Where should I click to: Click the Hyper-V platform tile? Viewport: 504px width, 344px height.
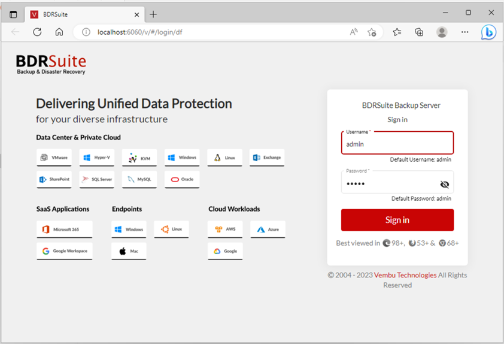pos(97,158)
